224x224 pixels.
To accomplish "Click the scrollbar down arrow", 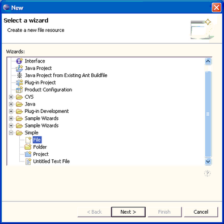I will tap(208, 161).
